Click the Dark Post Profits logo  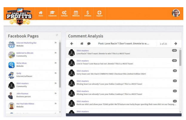[x=19, y=16]
